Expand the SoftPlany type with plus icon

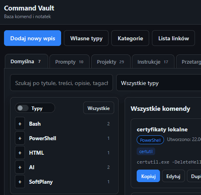[x=20, y=182]
